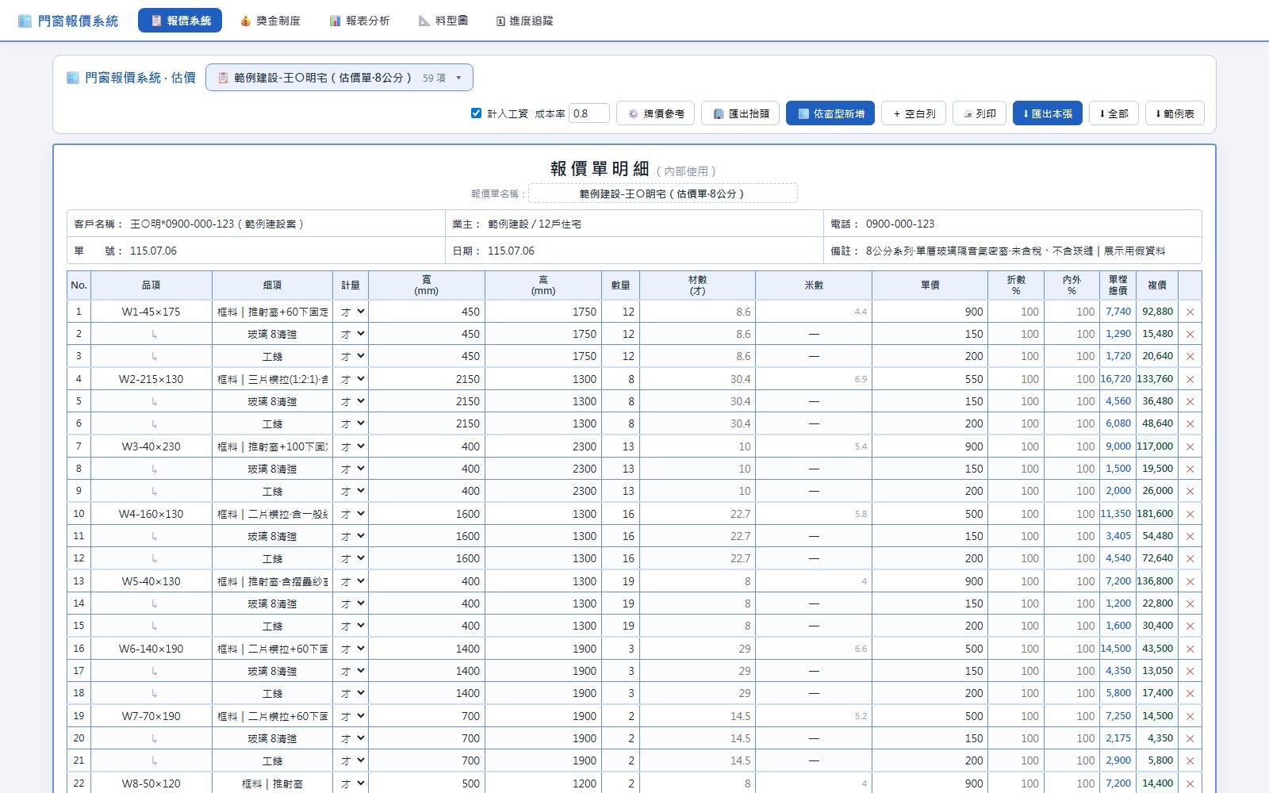Add a 空白列 row

[914, 113]
